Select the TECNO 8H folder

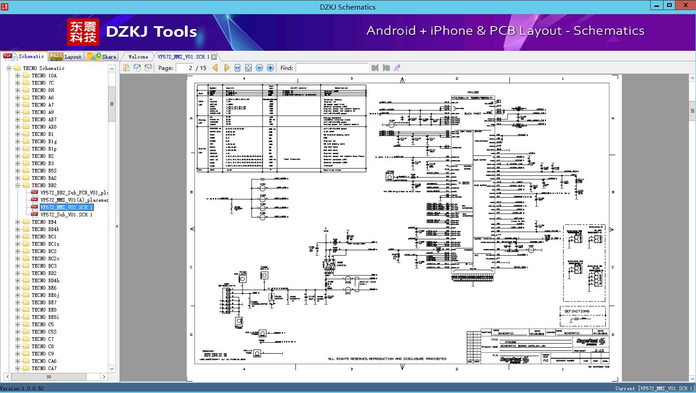click(43, 90)
